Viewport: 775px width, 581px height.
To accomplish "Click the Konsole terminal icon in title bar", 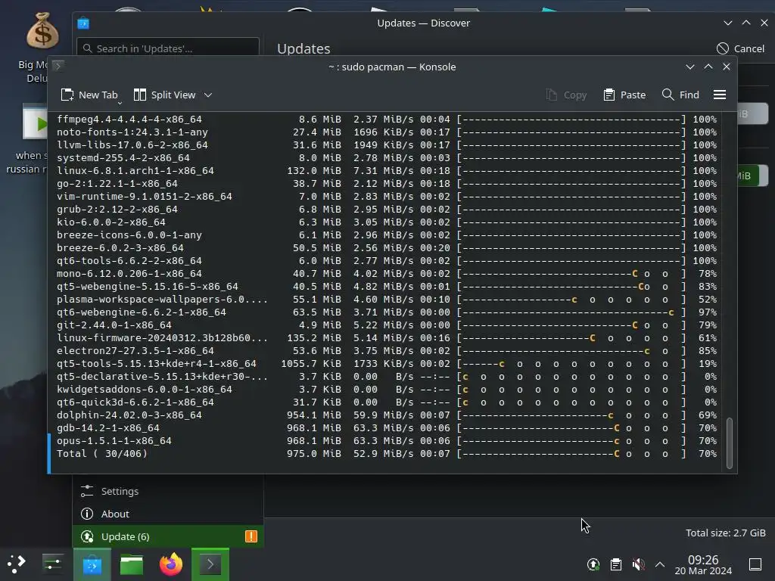I will click(x=58, y=66).
